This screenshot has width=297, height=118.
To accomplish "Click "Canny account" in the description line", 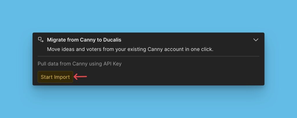I will (166, 49).
